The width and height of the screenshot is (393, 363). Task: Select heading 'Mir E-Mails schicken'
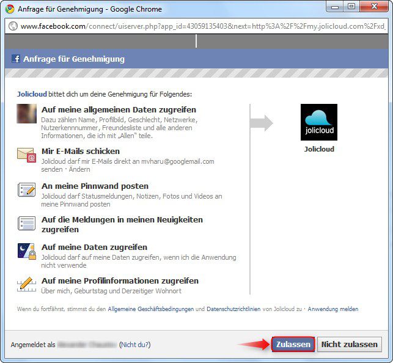point(81,152)
